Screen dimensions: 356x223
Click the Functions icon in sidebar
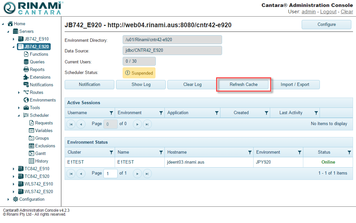click(x=26, y=54)
